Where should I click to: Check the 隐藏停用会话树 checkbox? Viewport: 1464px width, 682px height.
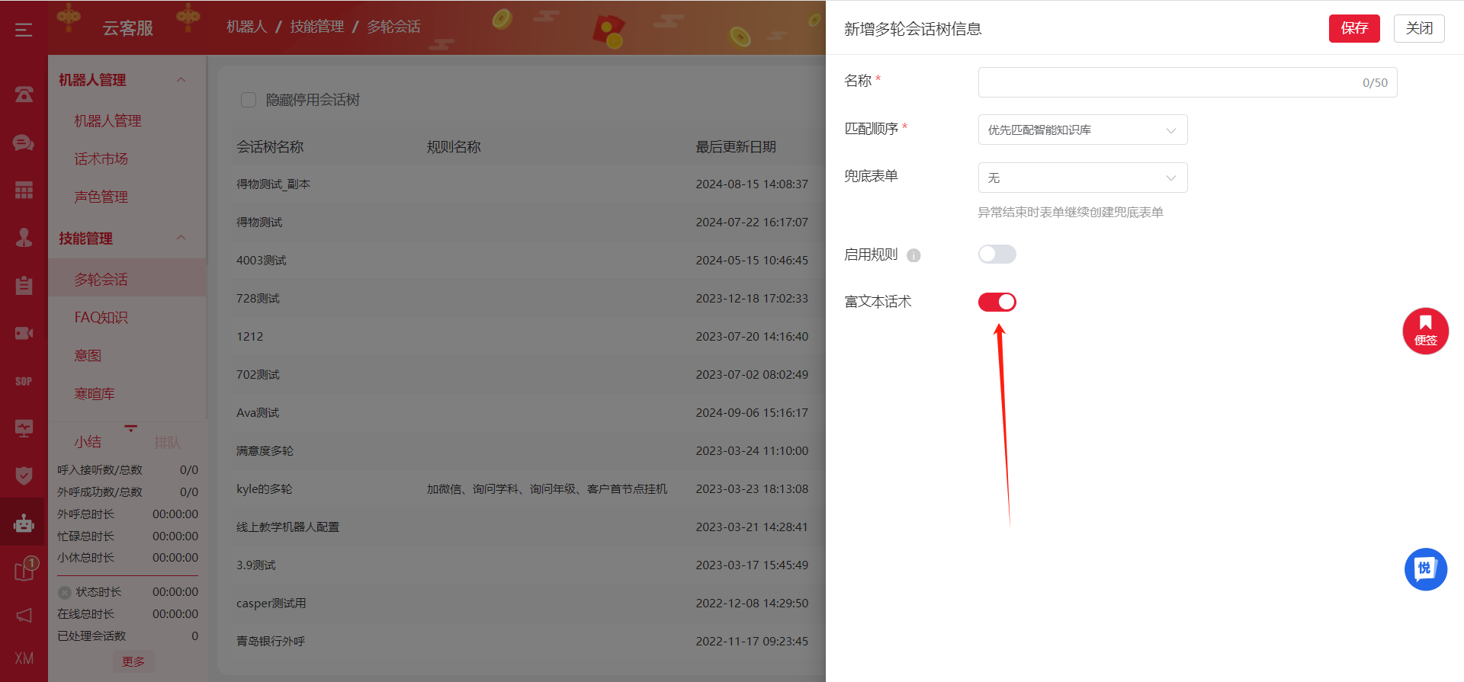tap(249, 100)
